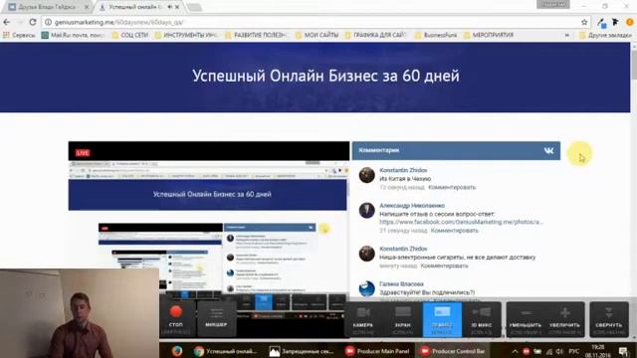Click Комментировать under электронные сигареты comment

(x=444, y=266)
